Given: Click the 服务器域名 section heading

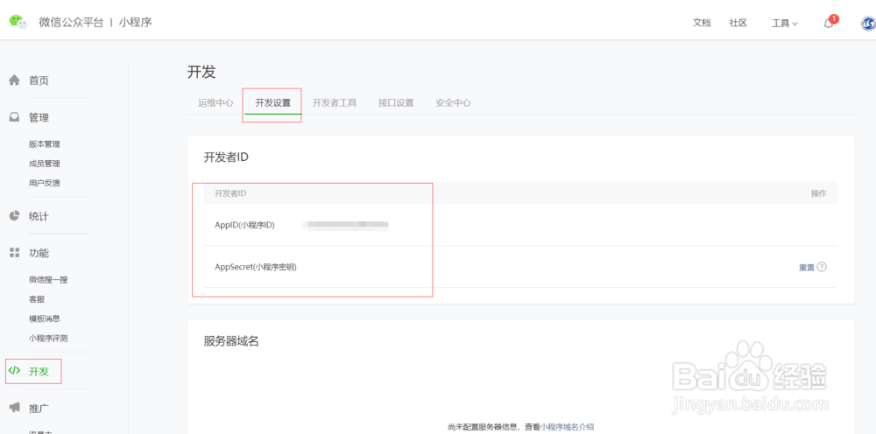Looking at the screenshot, I should tap(231, 341).
